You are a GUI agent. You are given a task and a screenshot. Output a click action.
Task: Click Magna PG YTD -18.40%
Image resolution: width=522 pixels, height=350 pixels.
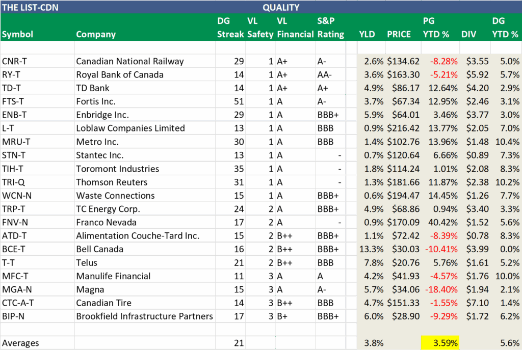pyautogui.click(x=440, y=289)
